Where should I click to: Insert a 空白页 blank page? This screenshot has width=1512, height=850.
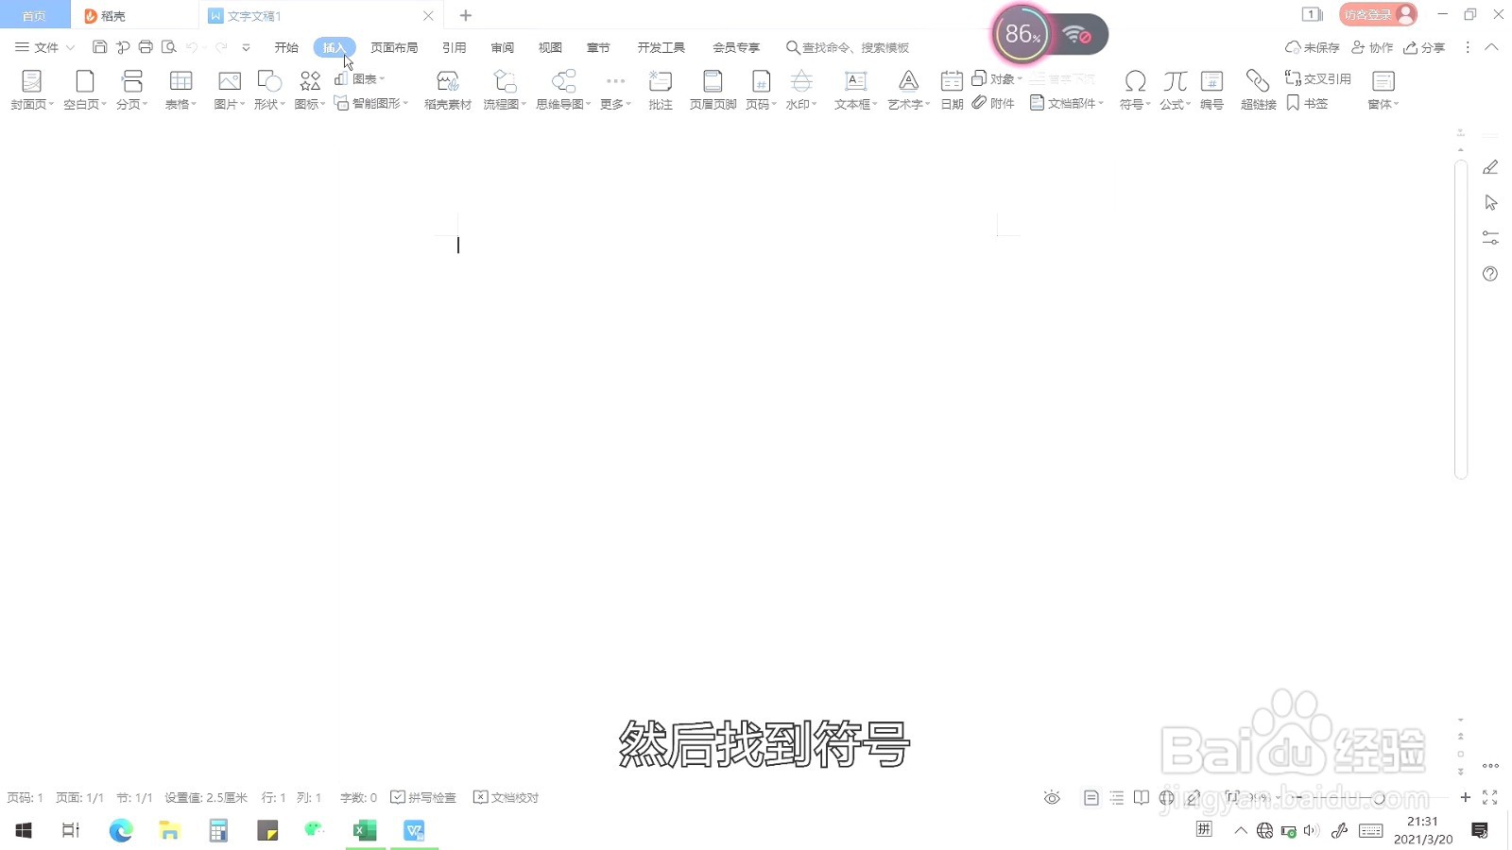click(x=85, y=90)
